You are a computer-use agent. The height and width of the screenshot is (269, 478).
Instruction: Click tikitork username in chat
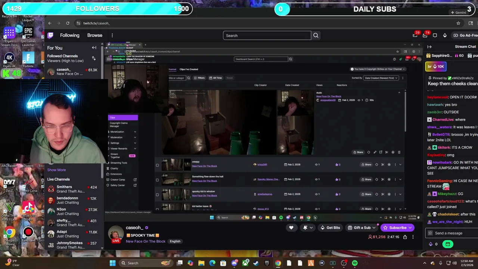pos(444,148)
